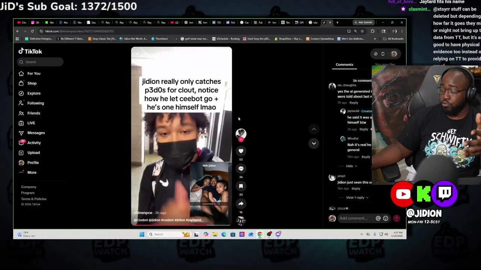Expand the bookmarks bar overflow chevron
This screenshot has height=270, width=481.
pos(375,39)
